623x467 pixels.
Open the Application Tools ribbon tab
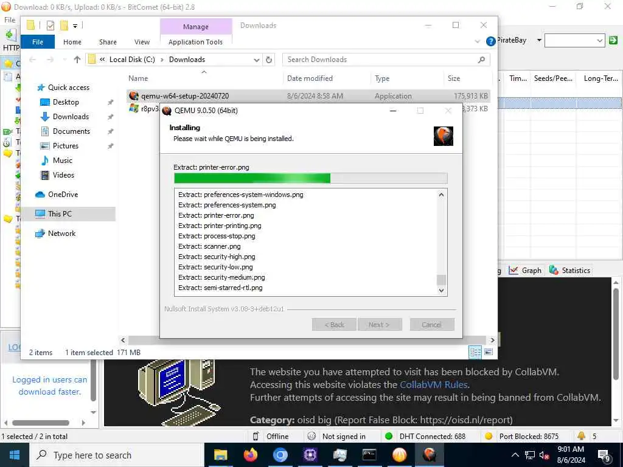[195, 42]
